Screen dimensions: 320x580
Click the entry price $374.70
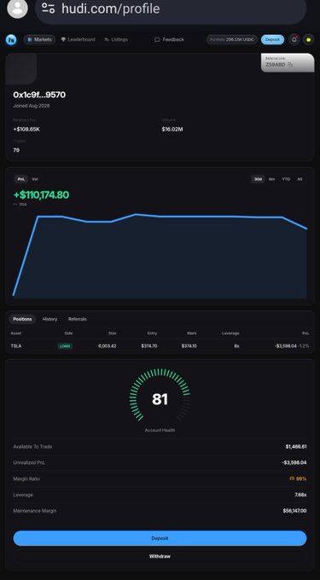(x=149, y=345)
